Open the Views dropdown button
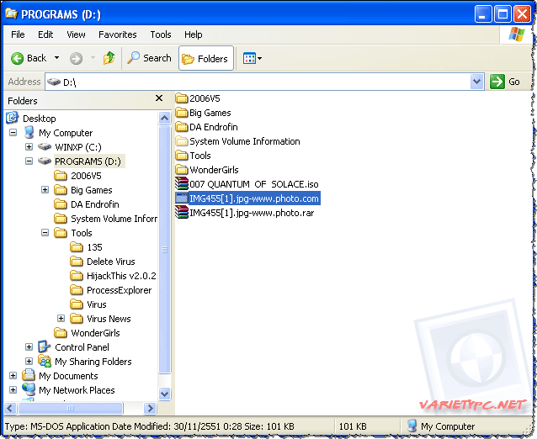 [253, 59]
